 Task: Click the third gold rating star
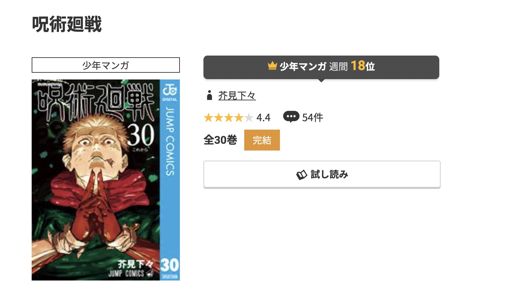click(229, 118)
